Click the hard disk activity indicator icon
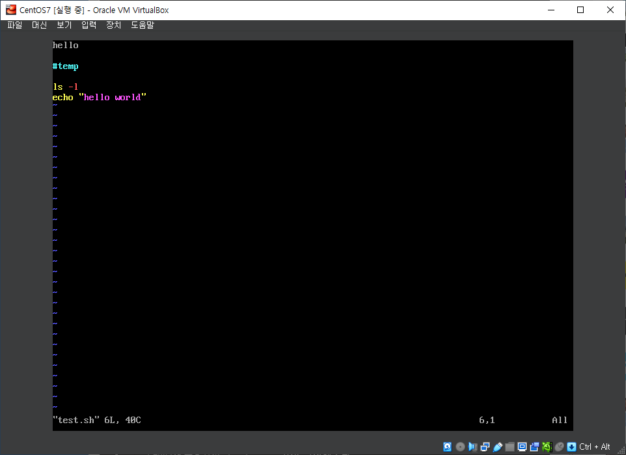Viewport: 626px width, 455px height. tap(448, 447)
